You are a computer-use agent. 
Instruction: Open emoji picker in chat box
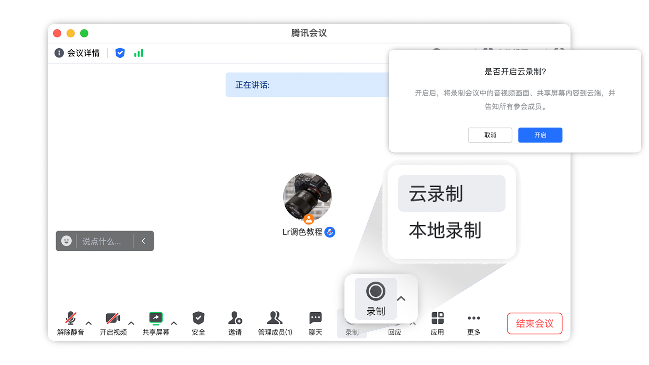tap(66, 241)
